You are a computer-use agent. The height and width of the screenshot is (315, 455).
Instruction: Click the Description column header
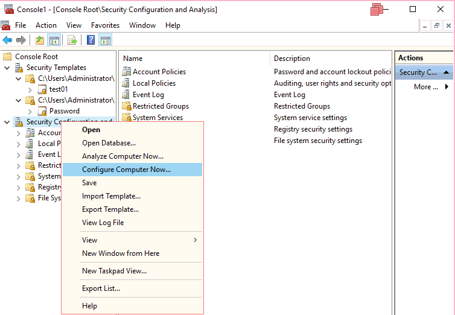[292, 59]
